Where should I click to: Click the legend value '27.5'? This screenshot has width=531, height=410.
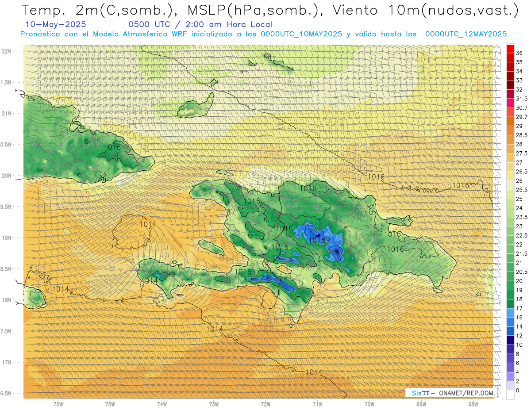click(x=522, y=153)
